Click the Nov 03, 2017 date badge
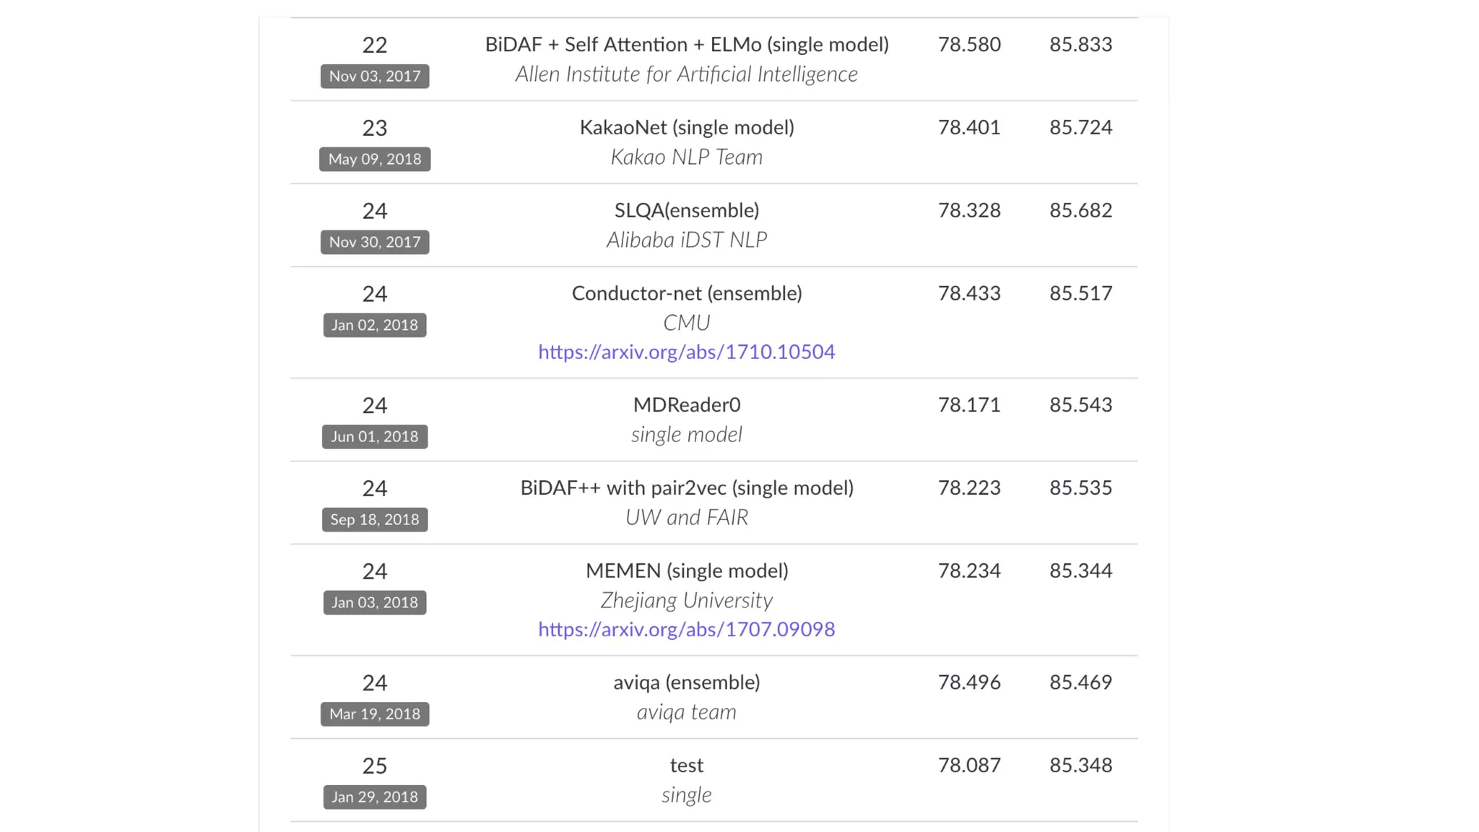 click(x=375, y=76)
